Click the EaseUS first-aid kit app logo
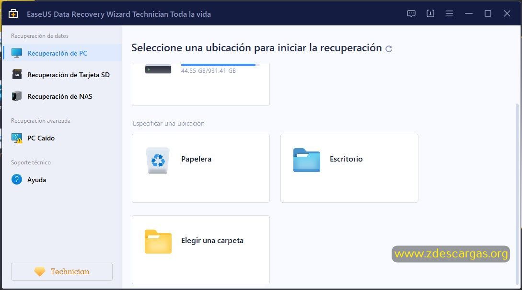 pos(13,14)
